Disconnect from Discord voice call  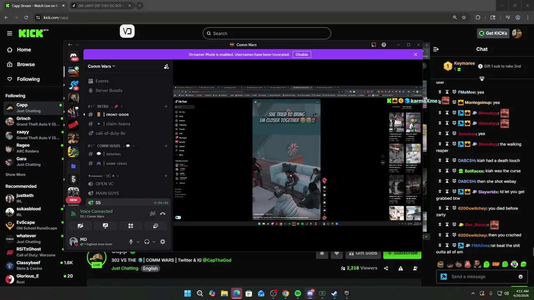click(x=163, y=214)
